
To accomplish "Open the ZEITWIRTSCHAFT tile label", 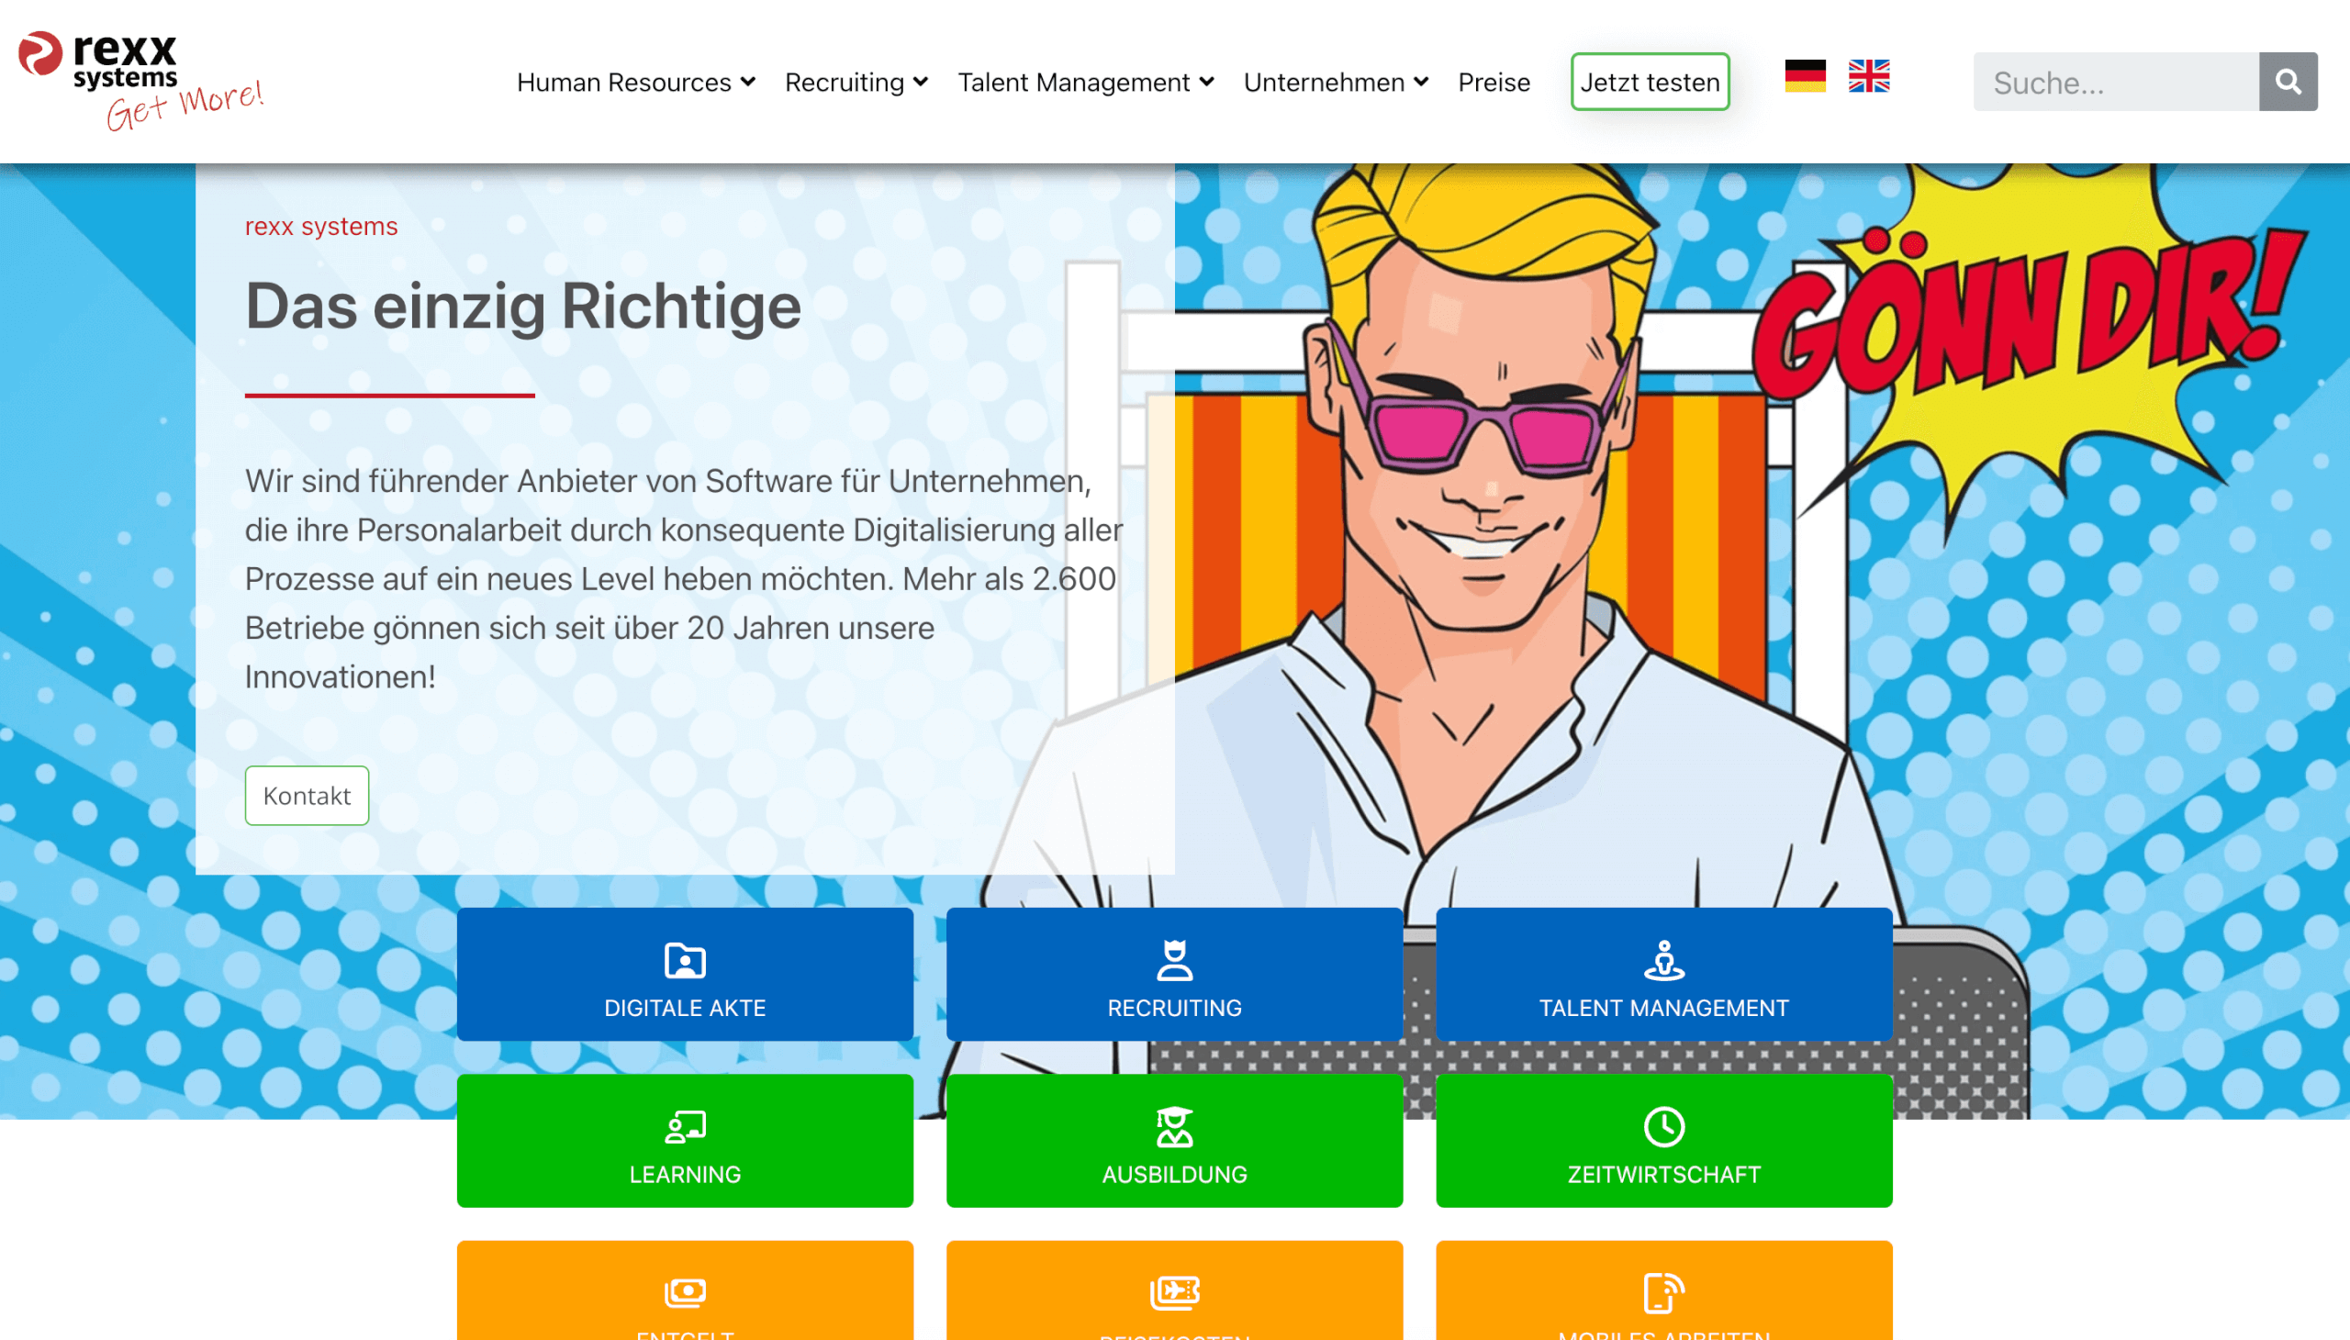I will click(x=1664, y=1175).
